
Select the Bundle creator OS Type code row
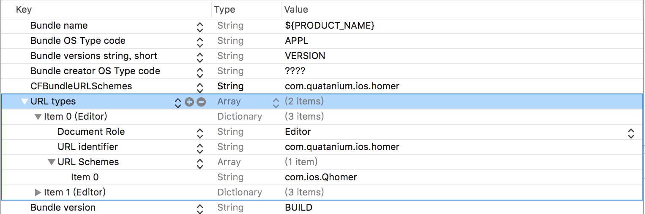(x=95, y=71)
